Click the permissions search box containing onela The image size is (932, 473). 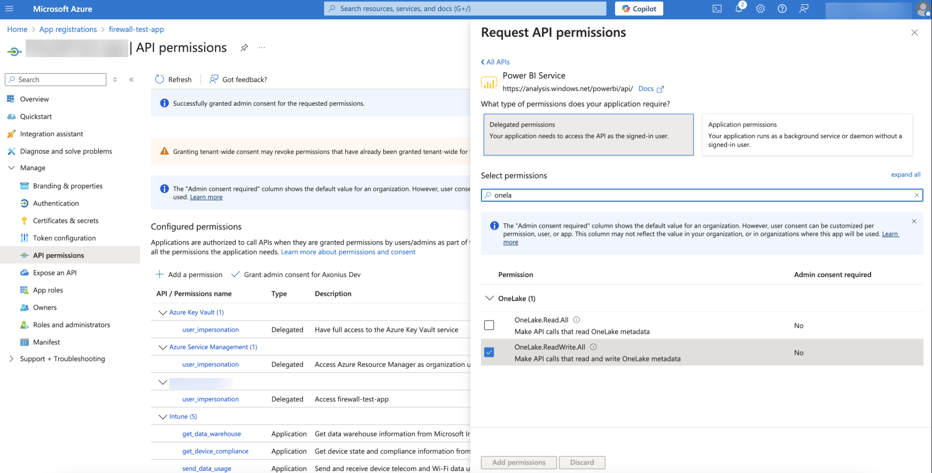click(702, 195)
